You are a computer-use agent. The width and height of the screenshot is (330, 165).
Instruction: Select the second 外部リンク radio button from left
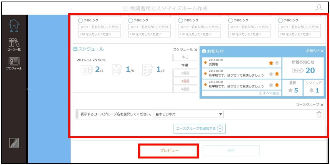(x=130, y=20)
